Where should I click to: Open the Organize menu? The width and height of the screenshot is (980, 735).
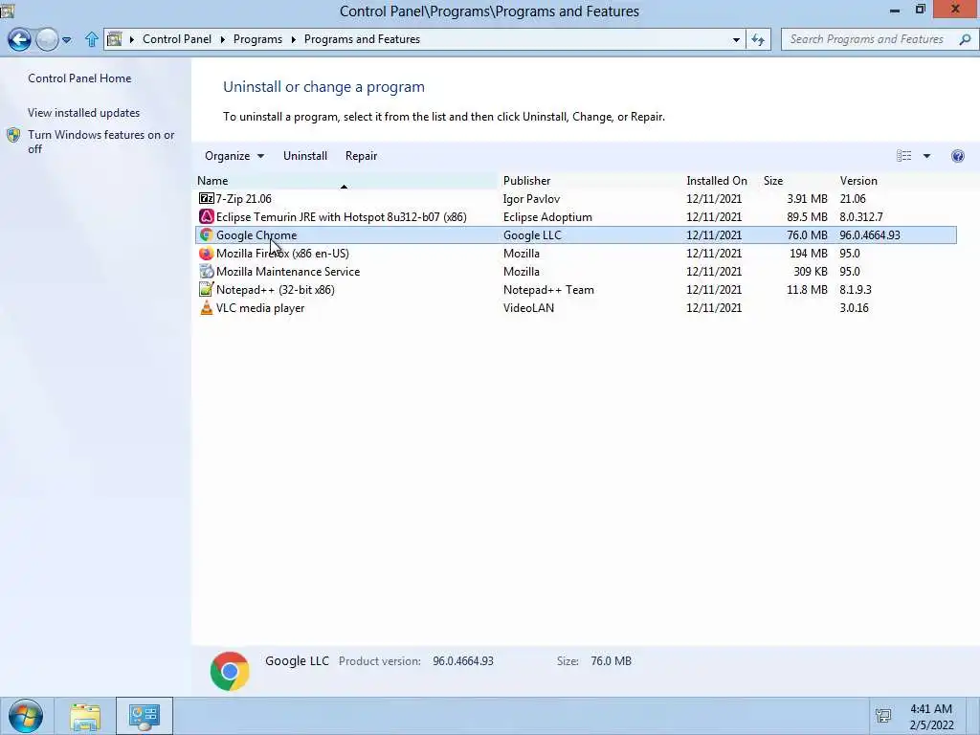click(234, 156)
